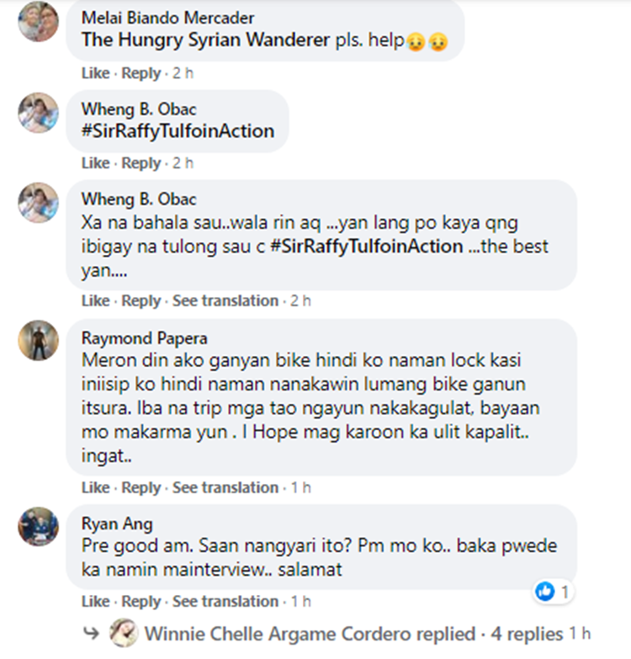The width and height of the screenshot is (631, 659).
Task: Like Ryan Ang's comment
Action: pos(95,602)
